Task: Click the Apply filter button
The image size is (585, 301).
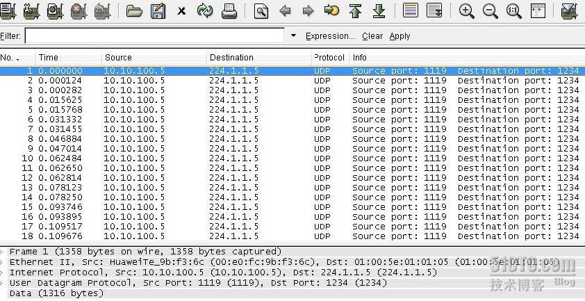Action: (399, 36)
